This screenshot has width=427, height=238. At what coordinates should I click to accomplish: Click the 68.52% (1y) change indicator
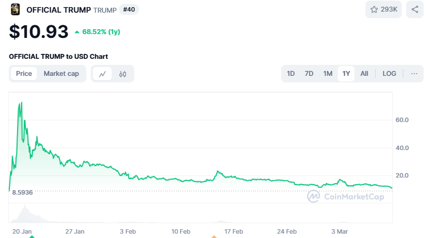(x=97, y=32)
